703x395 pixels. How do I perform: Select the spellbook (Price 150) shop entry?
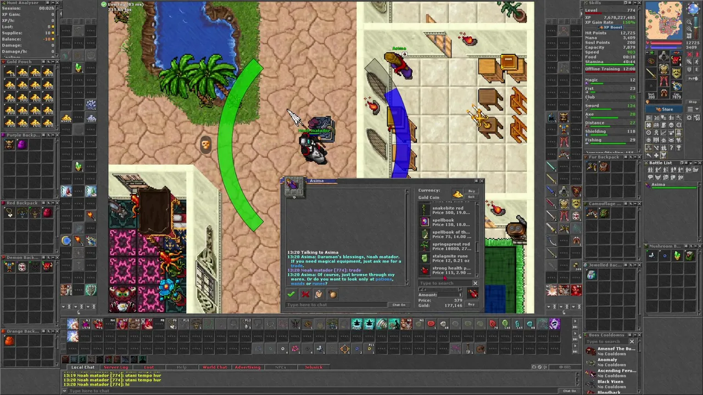point(446,222)
